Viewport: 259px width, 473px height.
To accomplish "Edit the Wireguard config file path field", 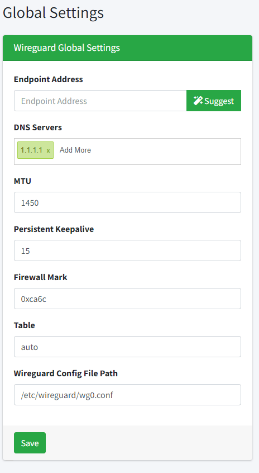I will (127, 395).
